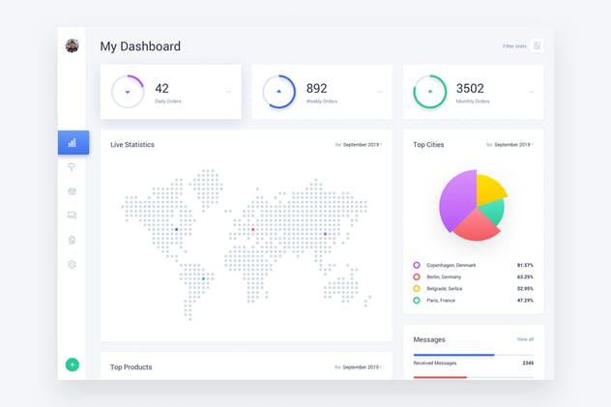Click the 3502 monthly orders number

470,88
